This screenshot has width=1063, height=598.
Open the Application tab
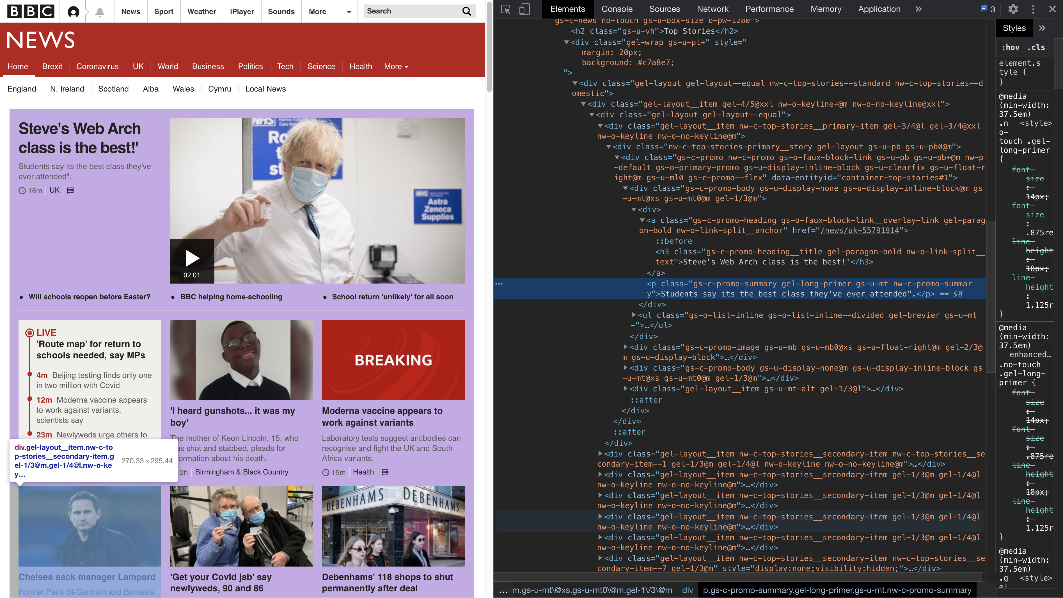tap(879, 9)
